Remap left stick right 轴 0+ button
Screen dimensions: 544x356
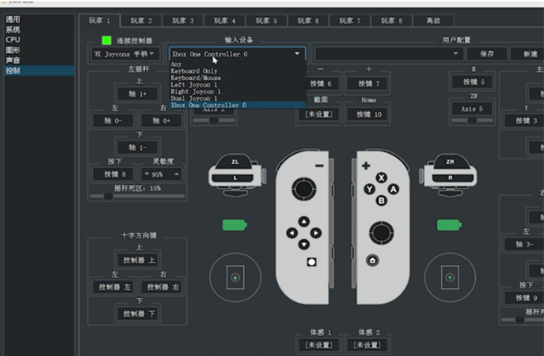coord(162,121)
